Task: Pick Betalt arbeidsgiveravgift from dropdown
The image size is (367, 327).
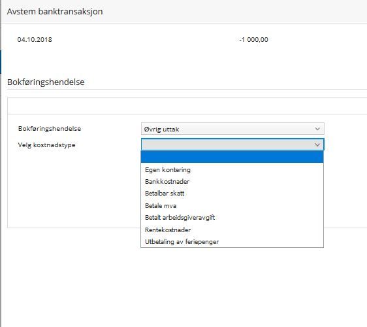Action: [x=232, y=218]
